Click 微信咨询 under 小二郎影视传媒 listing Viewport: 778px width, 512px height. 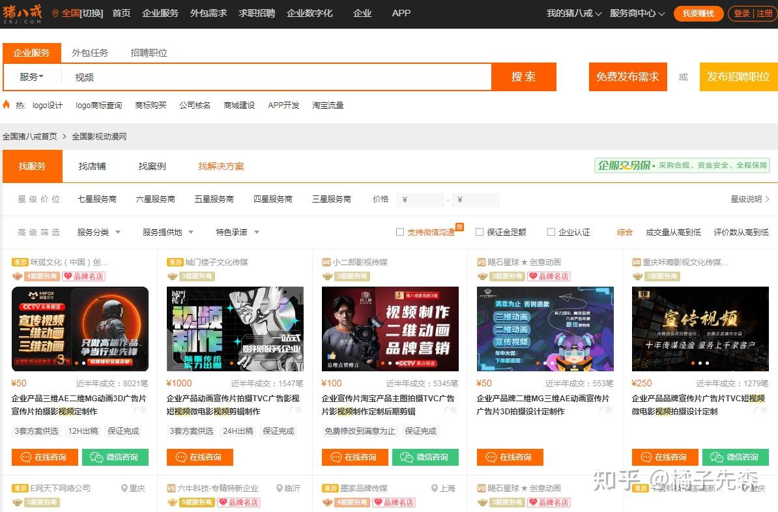pyautogui.click(x=425, y=457)
